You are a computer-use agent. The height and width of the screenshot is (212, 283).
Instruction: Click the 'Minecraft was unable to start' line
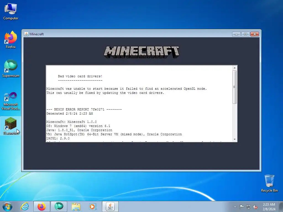127,89
